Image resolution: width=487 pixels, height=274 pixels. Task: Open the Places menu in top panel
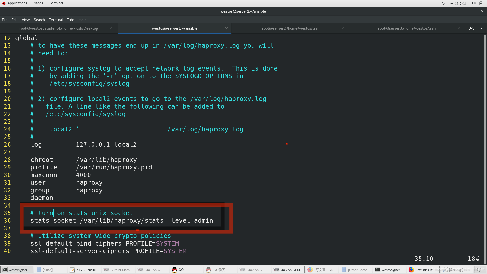(x=38, y=3)
